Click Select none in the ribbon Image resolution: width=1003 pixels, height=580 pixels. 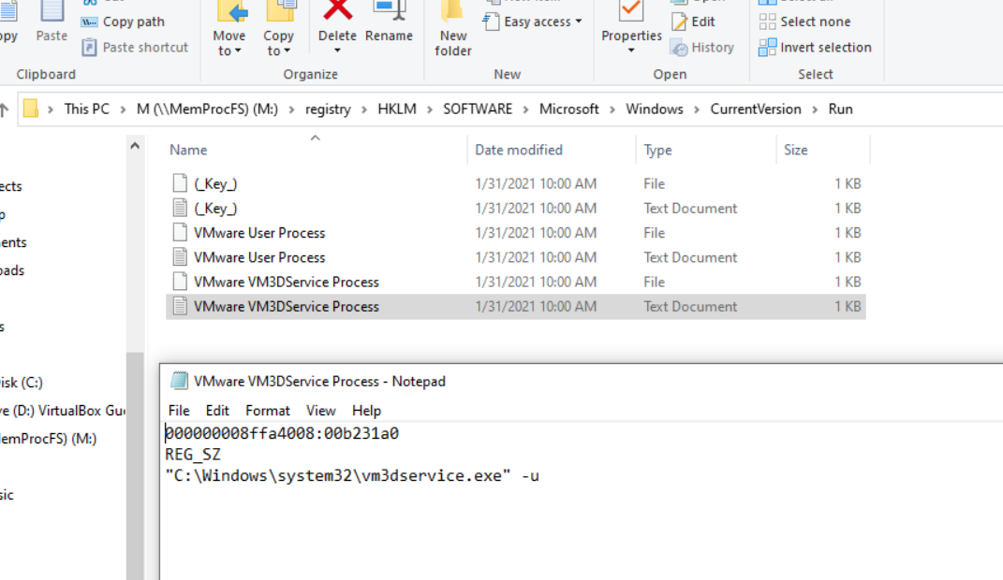click(807, 21)
